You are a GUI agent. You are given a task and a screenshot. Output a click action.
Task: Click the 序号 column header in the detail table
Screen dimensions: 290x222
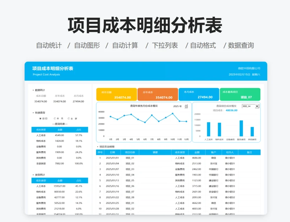(x=100, y=152)
